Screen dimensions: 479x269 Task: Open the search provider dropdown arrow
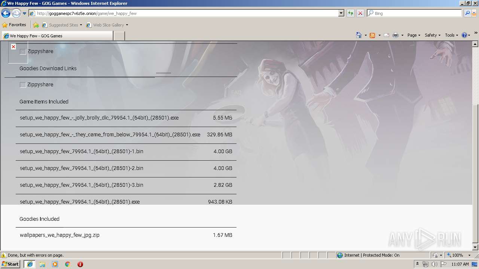pos(474,13)
